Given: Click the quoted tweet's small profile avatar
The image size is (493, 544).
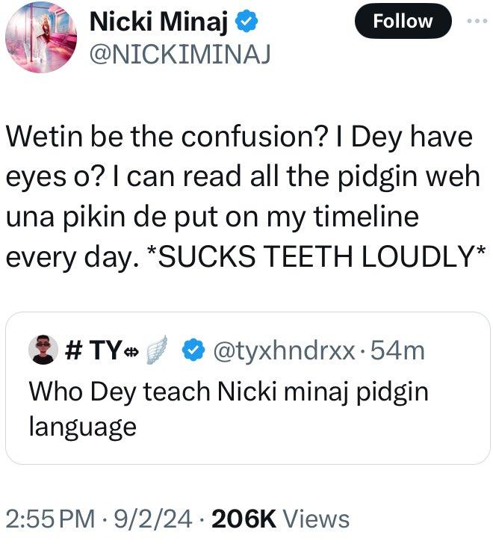Looking at the screenshot, I should 38,348.
